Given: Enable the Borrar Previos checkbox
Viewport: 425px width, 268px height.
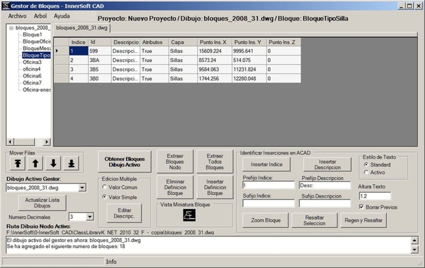Looking at the screenshot, I should [x=362, y=207].
